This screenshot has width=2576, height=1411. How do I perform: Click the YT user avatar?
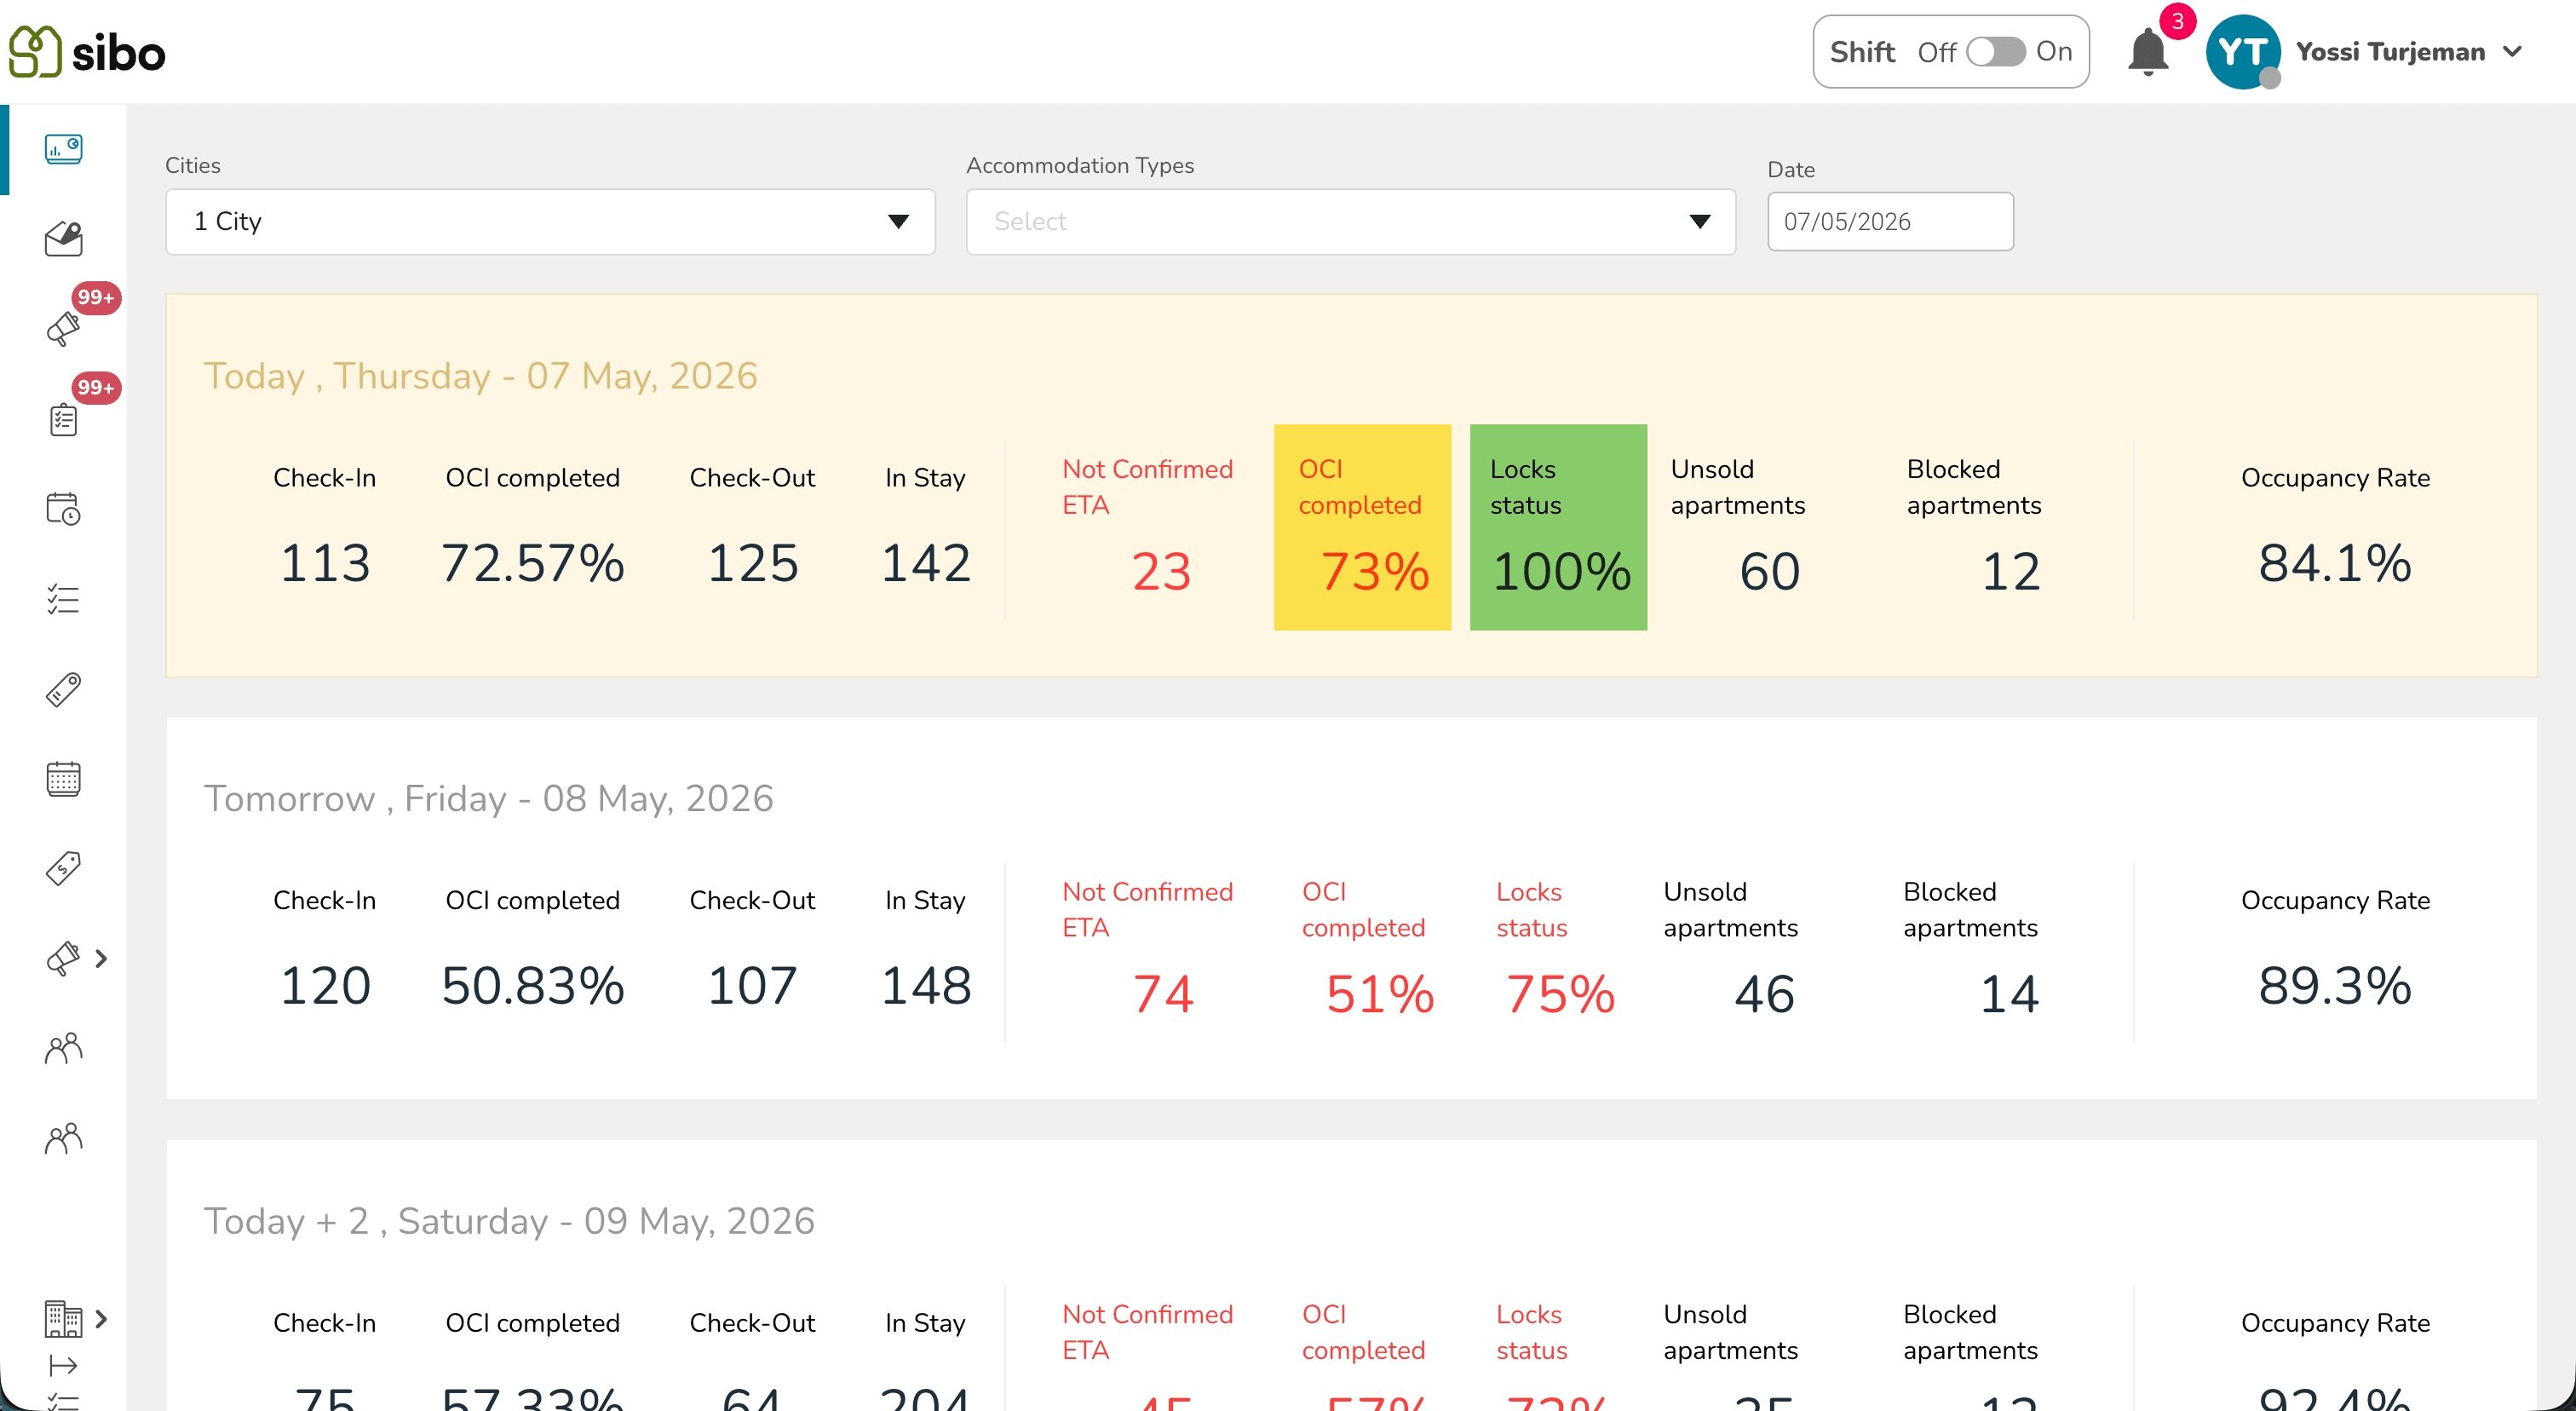point(2243,51)
